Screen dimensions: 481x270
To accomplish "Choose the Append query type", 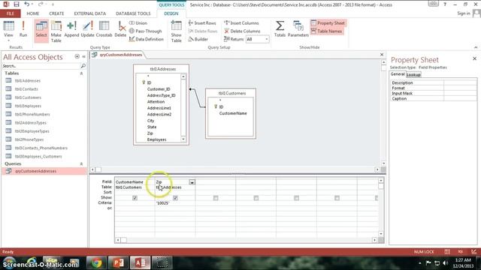I will [x=71, y=28].
